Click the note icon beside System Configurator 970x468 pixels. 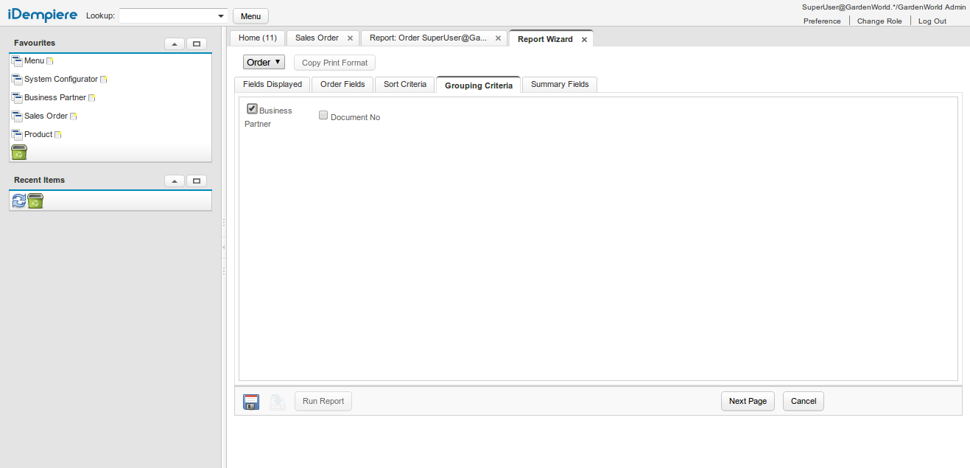click(104, 80)
